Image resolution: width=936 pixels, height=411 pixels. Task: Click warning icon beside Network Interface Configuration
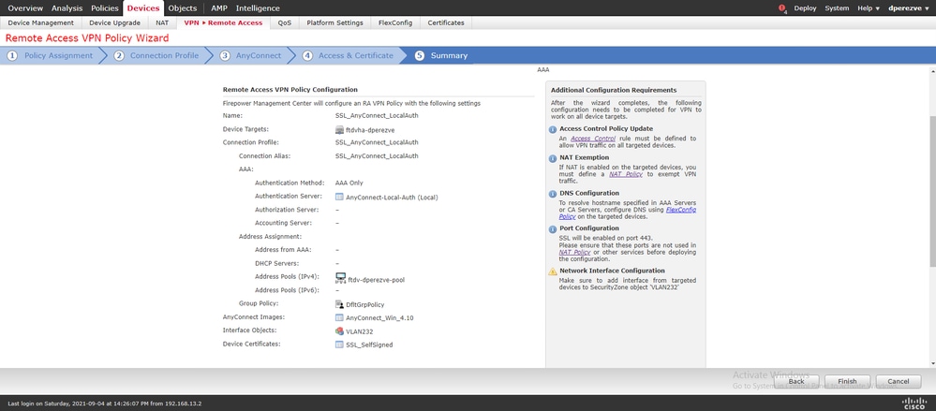click(553, 272)
